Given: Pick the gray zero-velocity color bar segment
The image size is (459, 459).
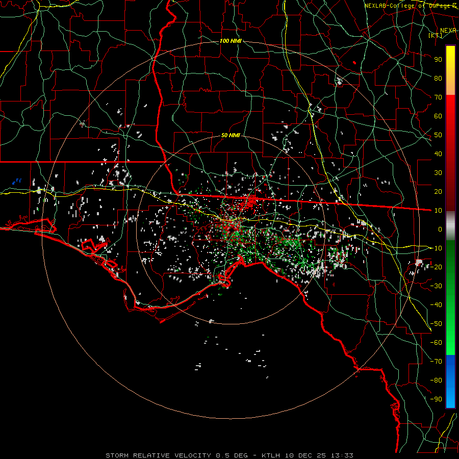Looking at the screenshot, I should point(450,225).
